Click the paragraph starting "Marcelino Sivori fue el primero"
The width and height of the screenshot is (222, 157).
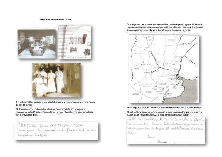165,113
